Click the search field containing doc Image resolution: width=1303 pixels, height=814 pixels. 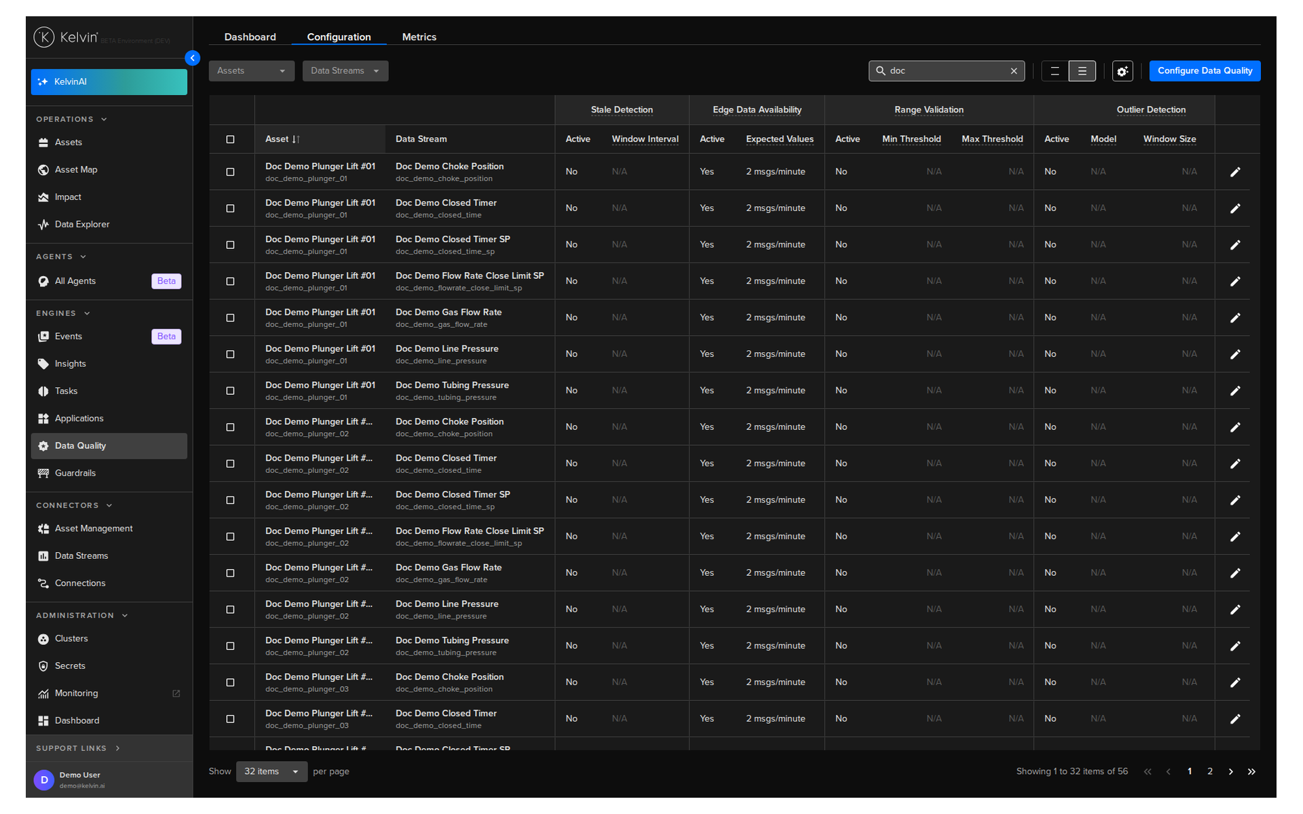(x=947, y=71)
